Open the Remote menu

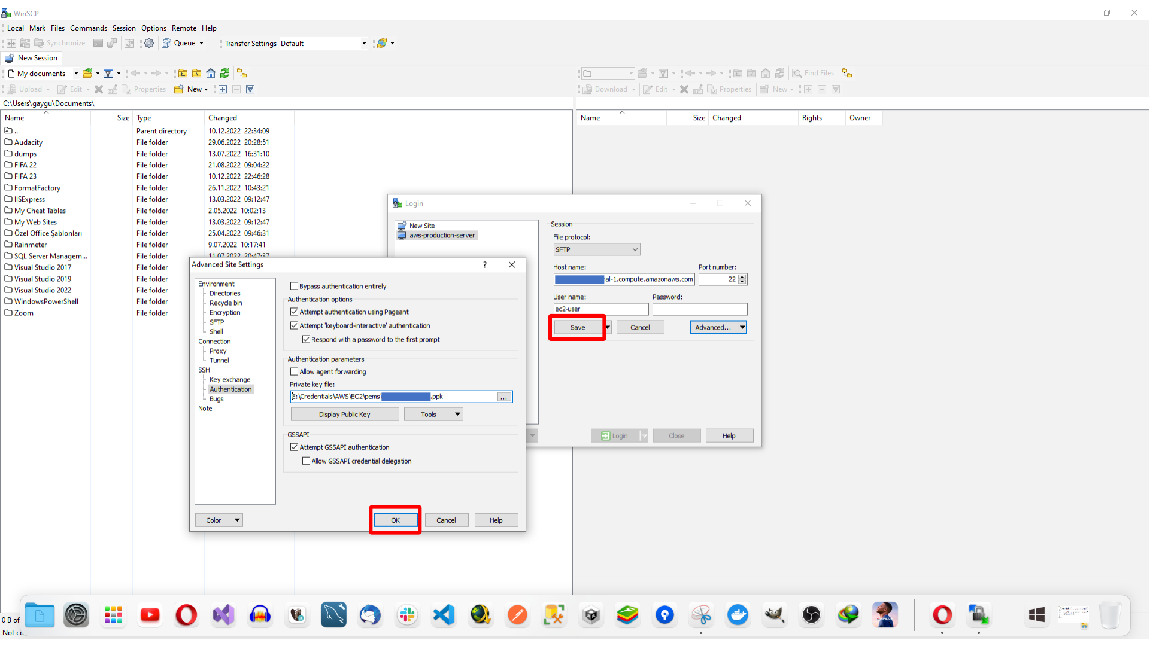coord(184,28)
